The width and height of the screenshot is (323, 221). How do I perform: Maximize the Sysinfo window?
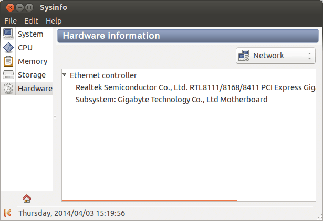click(x=29, y=8)
